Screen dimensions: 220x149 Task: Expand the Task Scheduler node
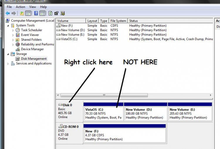(x=13, y=30)
